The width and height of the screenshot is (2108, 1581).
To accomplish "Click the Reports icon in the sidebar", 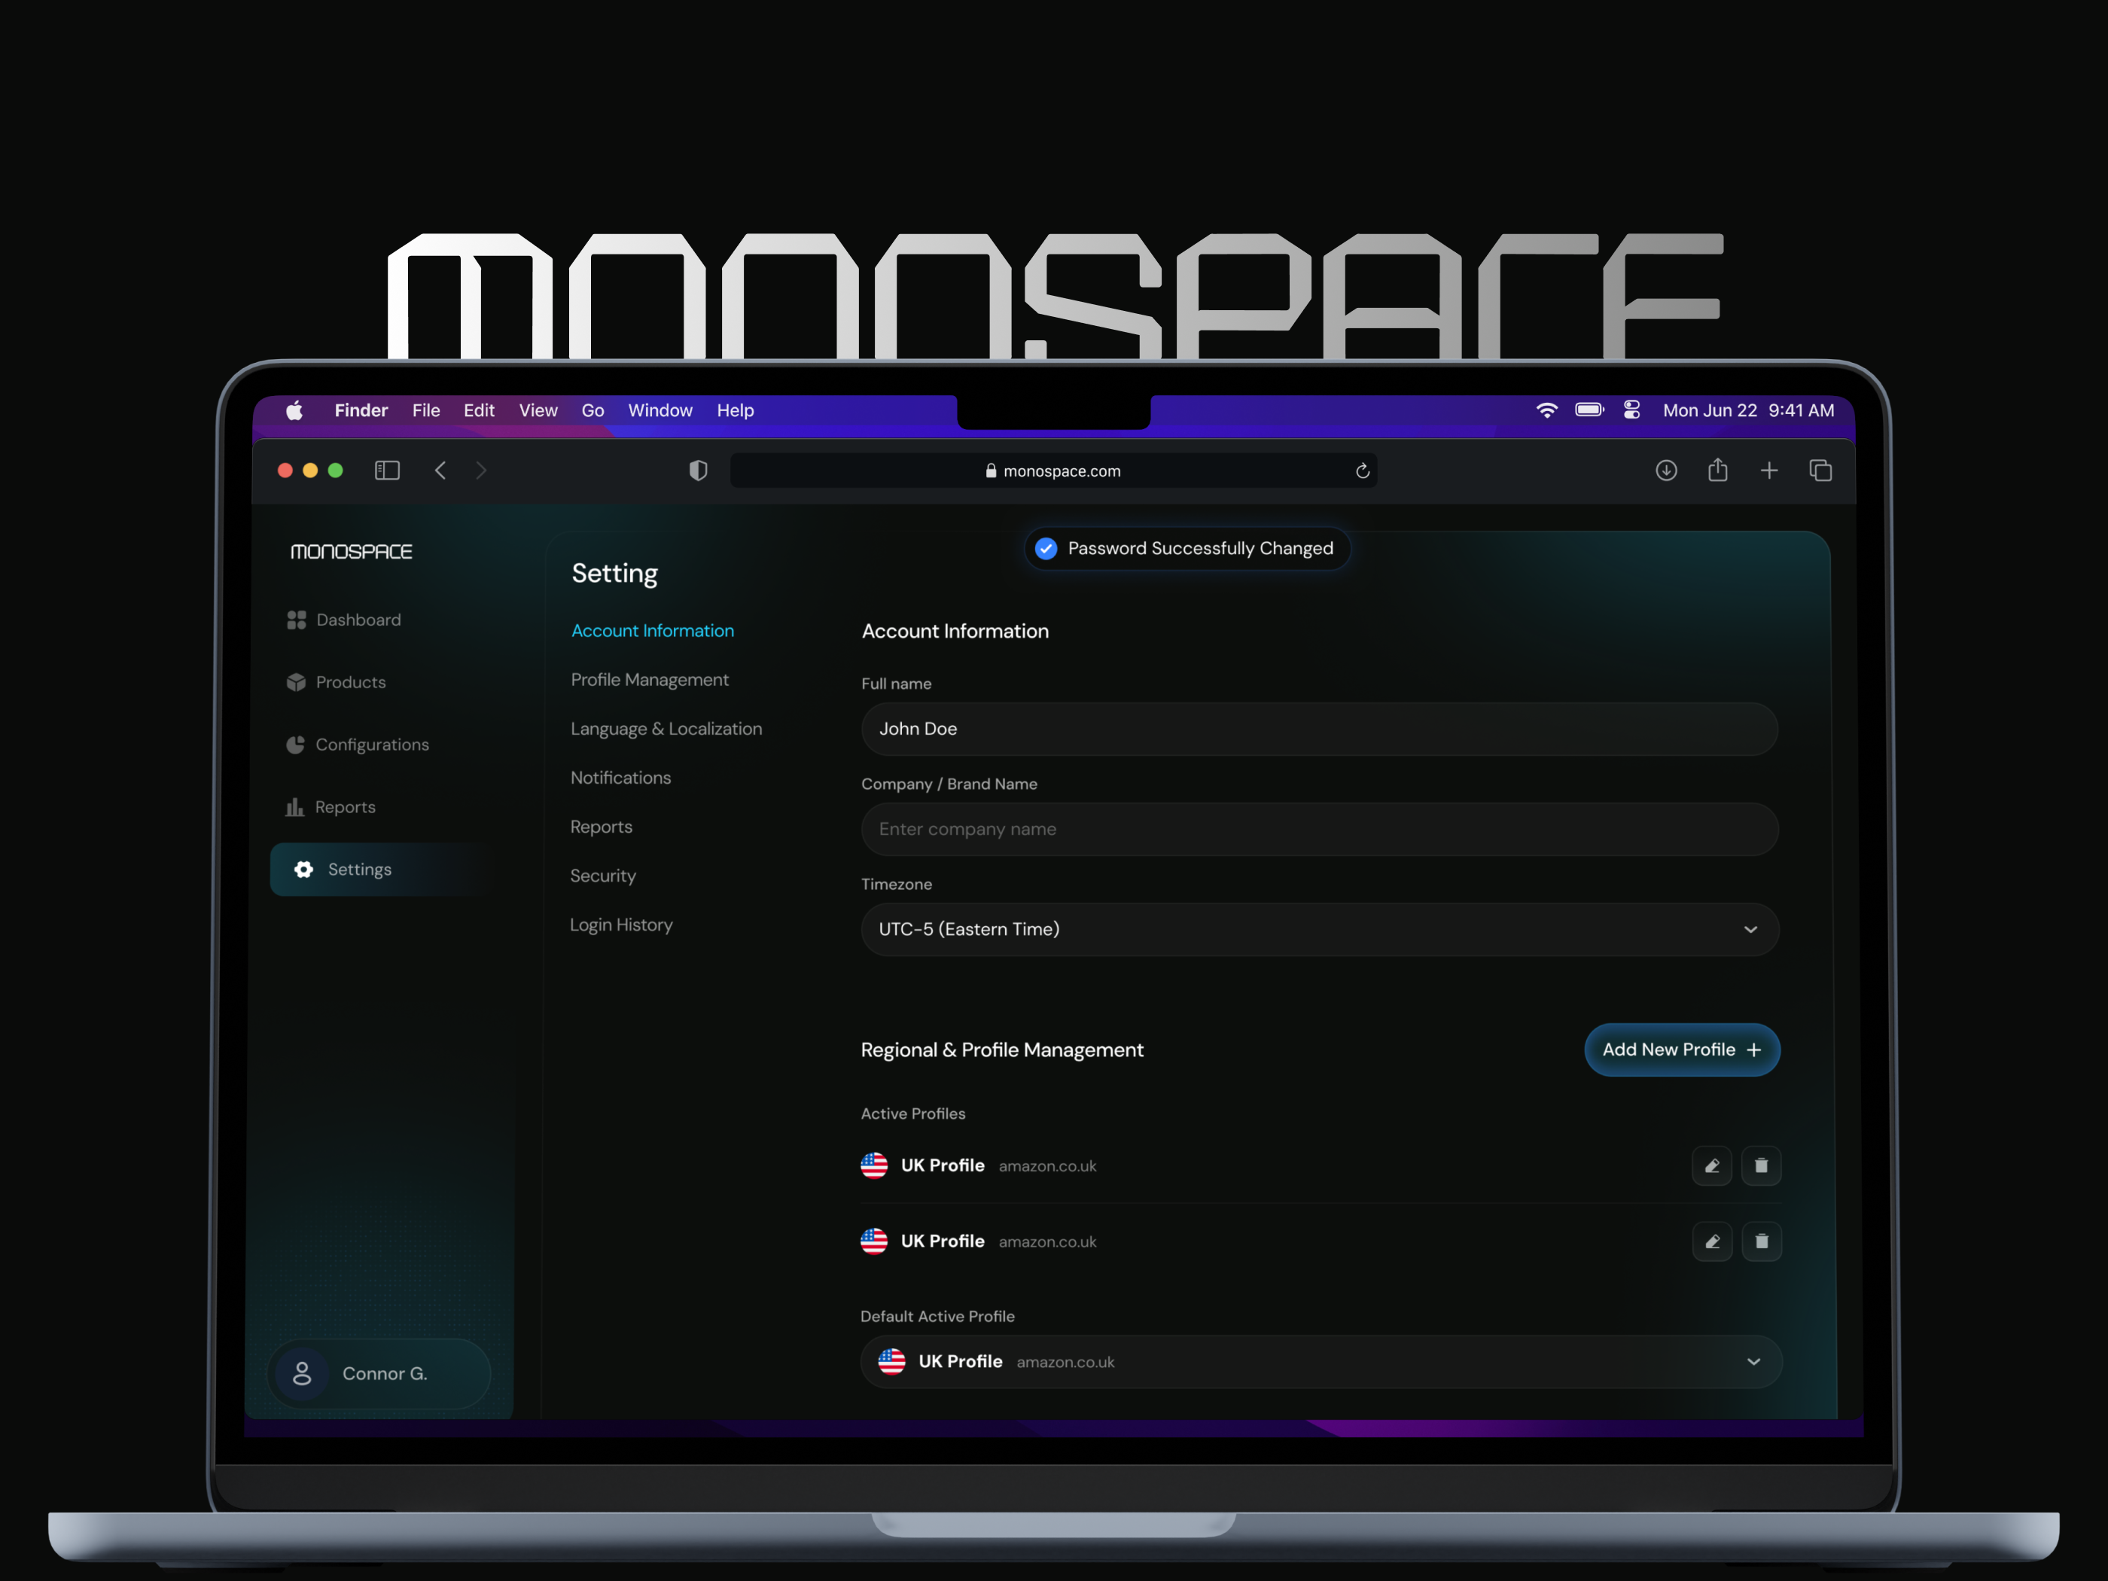I will 294,806.
